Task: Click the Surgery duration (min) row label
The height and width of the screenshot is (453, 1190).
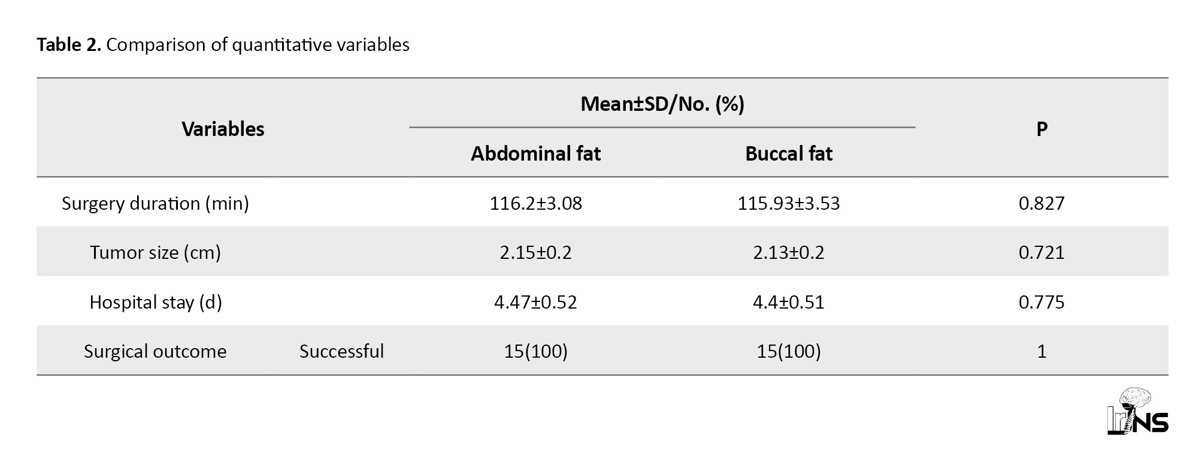Action: [x=155, y=203]
